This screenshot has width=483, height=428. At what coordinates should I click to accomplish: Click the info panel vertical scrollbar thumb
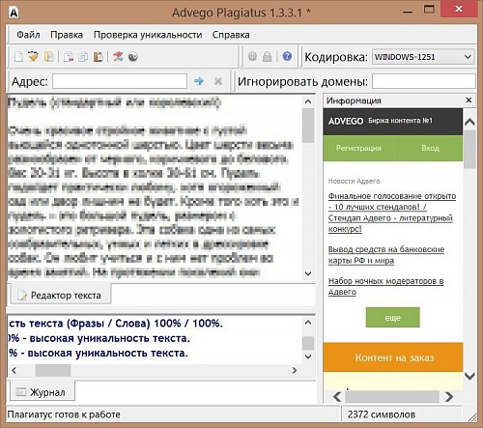click(x=469, y=149)
